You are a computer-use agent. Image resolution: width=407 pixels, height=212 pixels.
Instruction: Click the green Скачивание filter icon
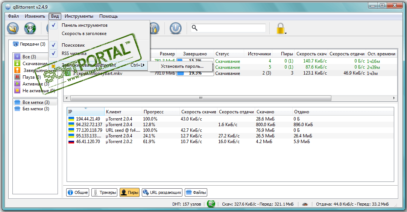point(17,63)
